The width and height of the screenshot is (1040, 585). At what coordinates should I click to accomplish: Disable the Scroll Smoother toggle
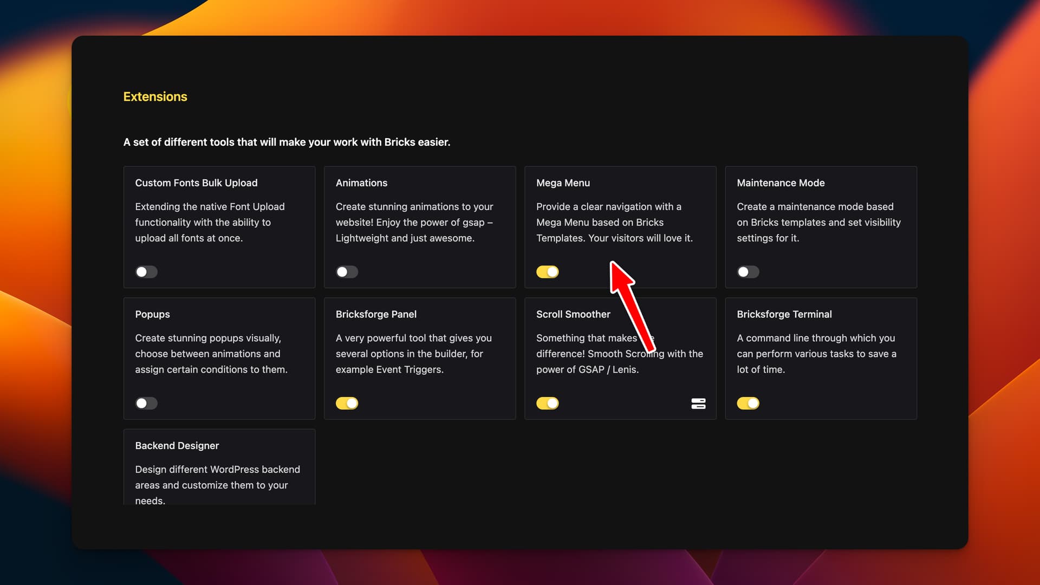click(548, 404)
